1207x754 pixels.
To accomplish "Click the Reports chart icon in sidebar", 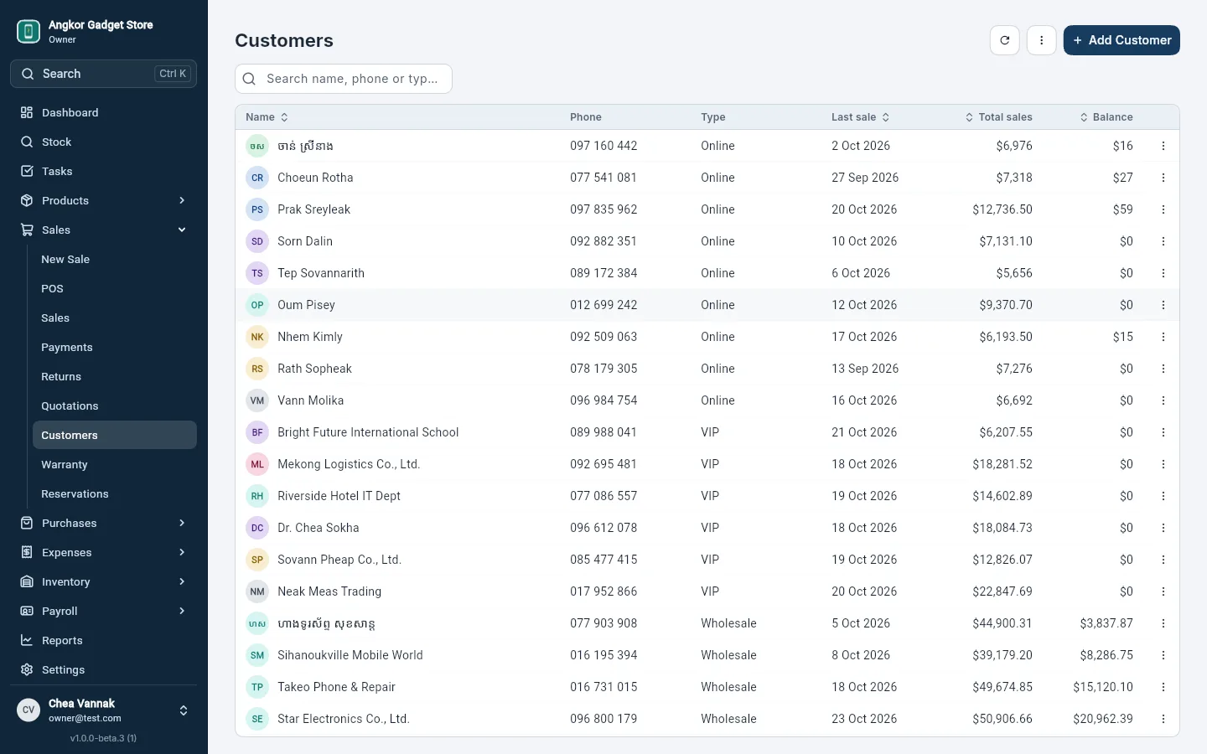I will click(x=27, y=640).
